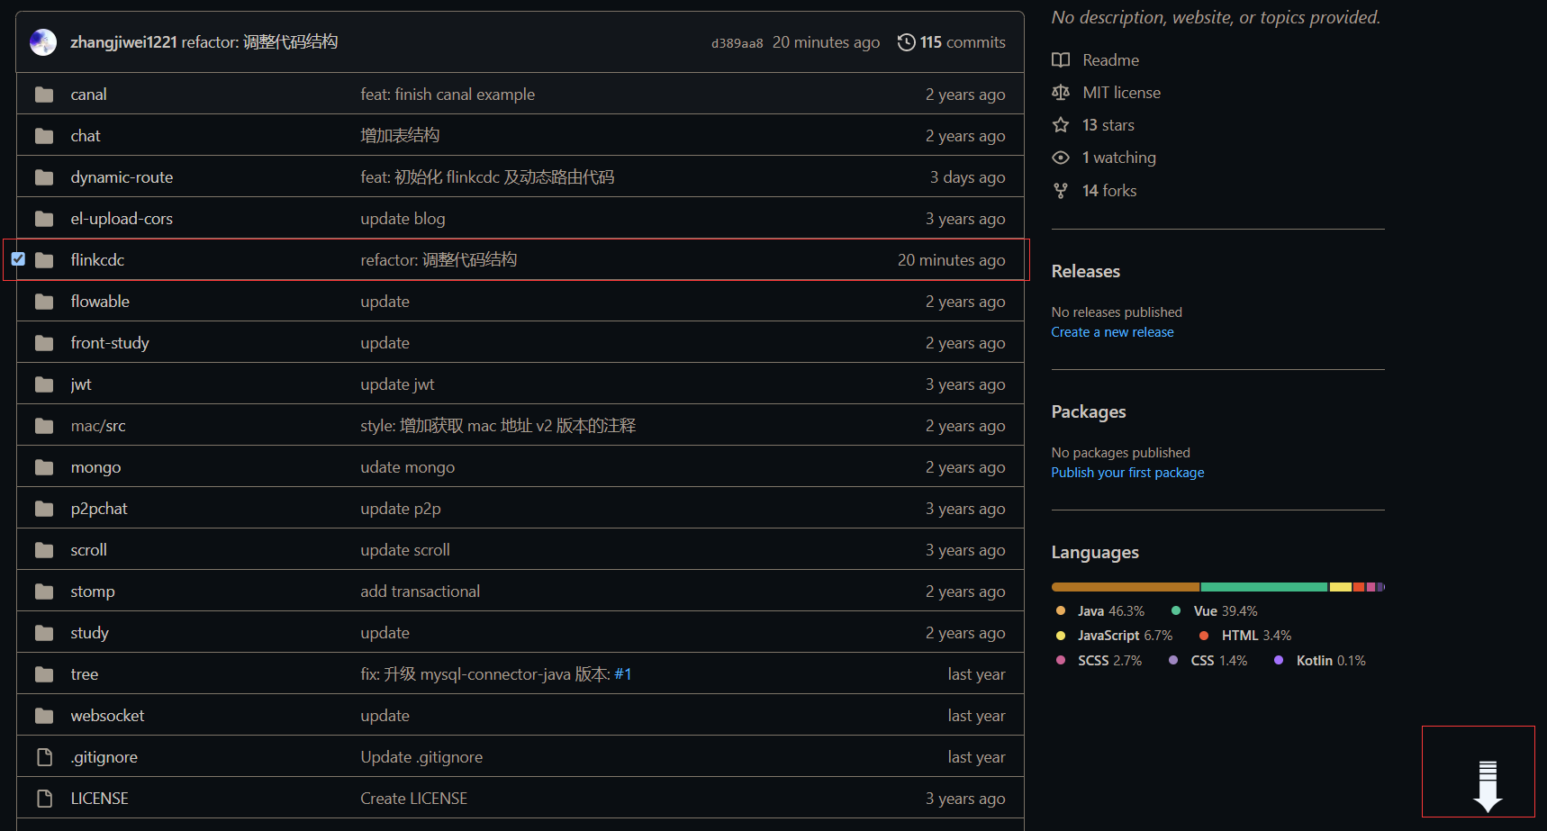Click the dynamic-route folder icon
The image size is (1547, 831).
click(x=44, y=177)
